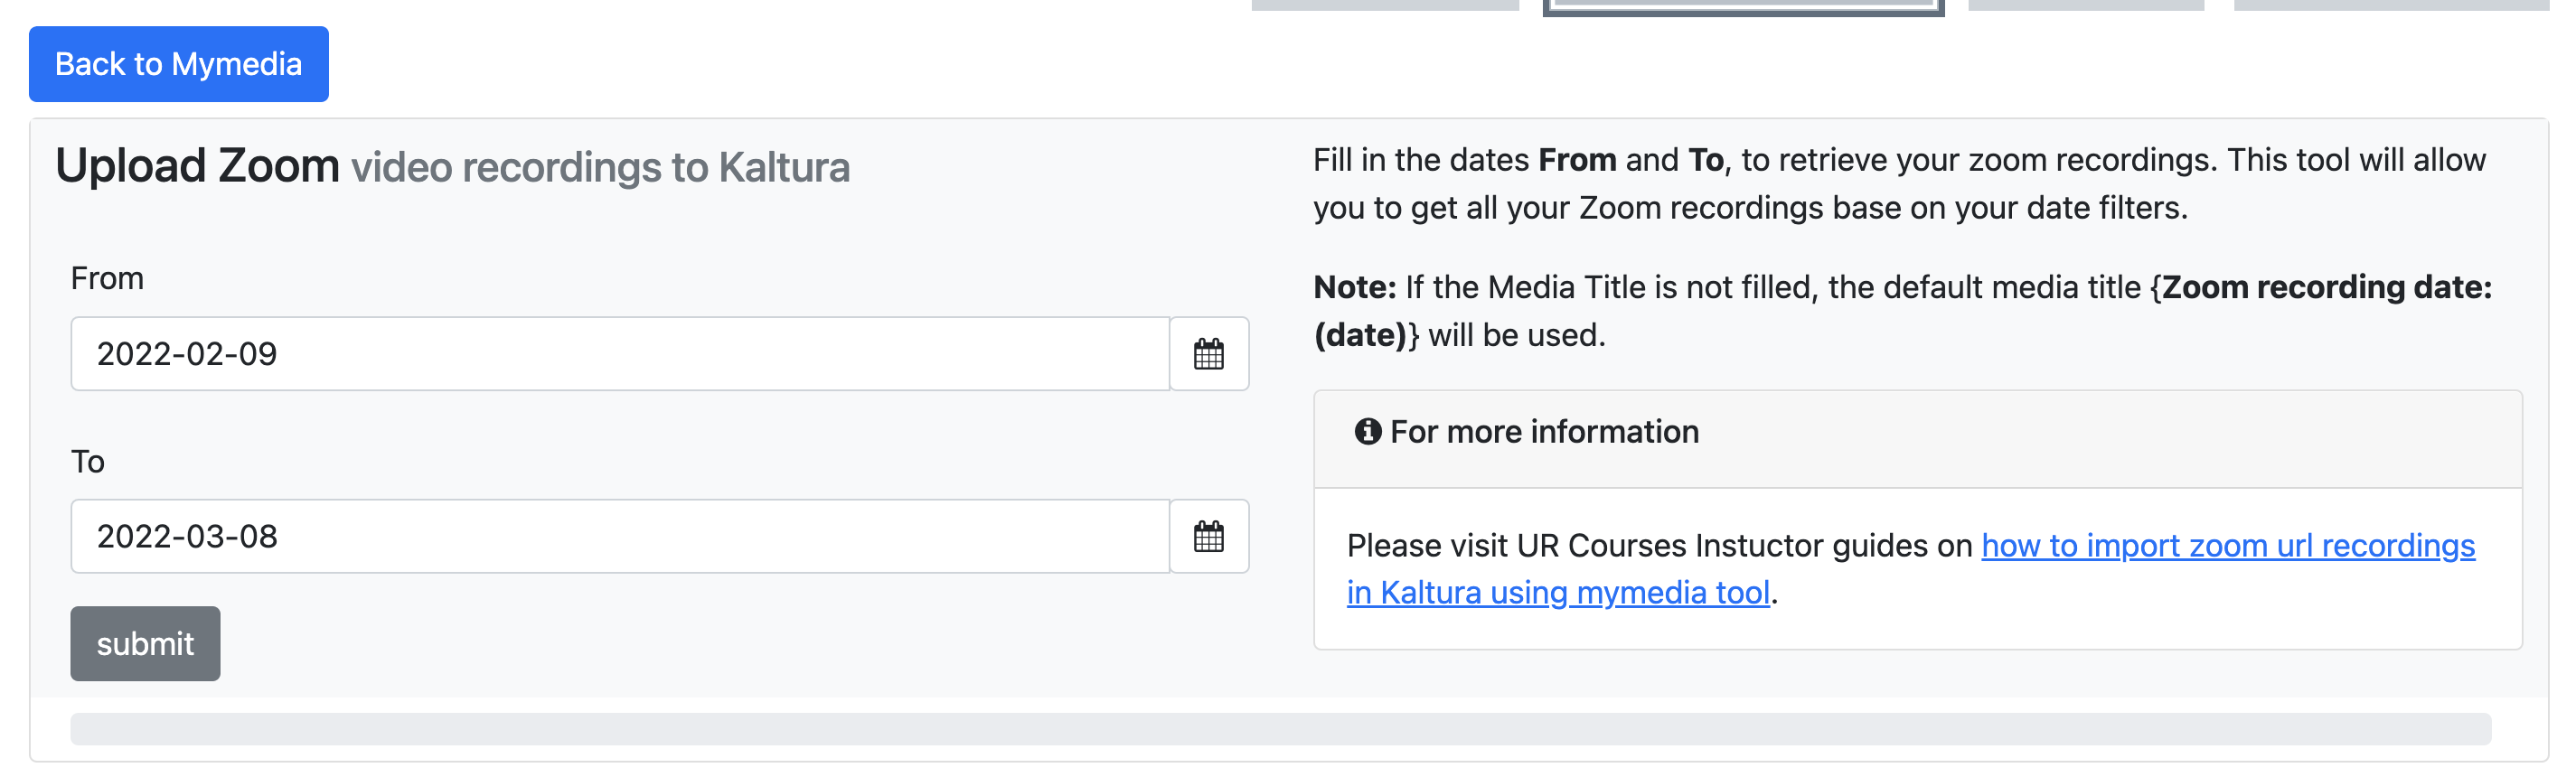
Task: Click the To field label
Action: pos(87,461)
